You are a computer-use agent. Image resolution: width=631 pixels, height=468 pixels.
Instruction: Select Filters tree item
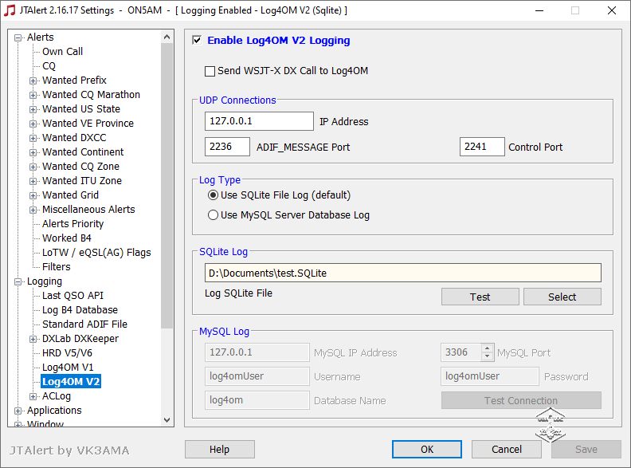(57, 267)
